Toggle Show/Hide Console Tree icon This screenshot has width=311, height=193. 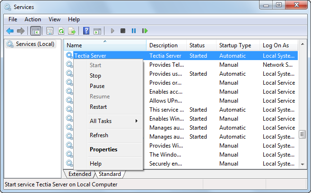tap(36, 31)
